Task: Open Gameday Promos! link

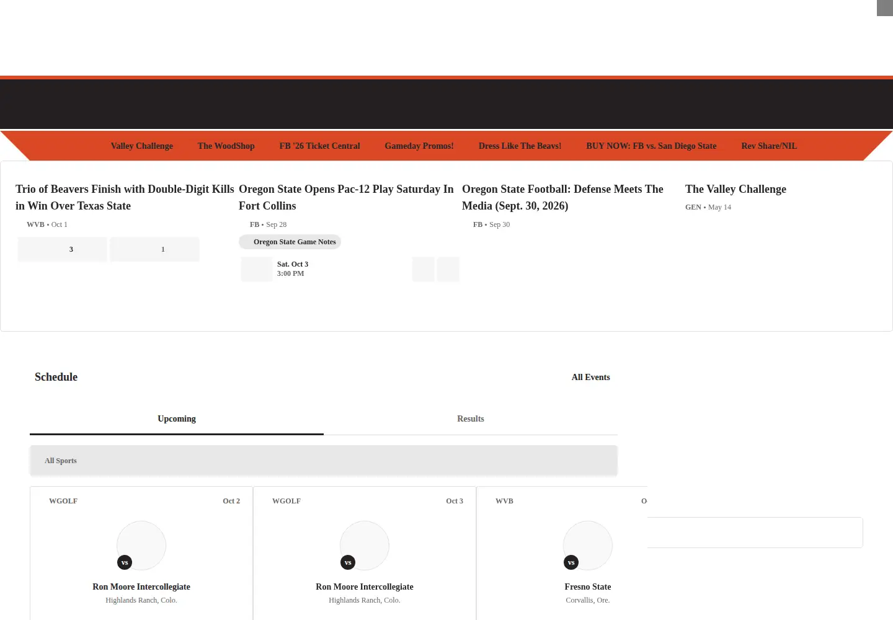Action: tap(419, 146)
